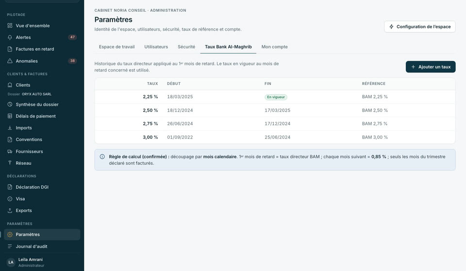Open the Réseau network icon

pos(10,163)
